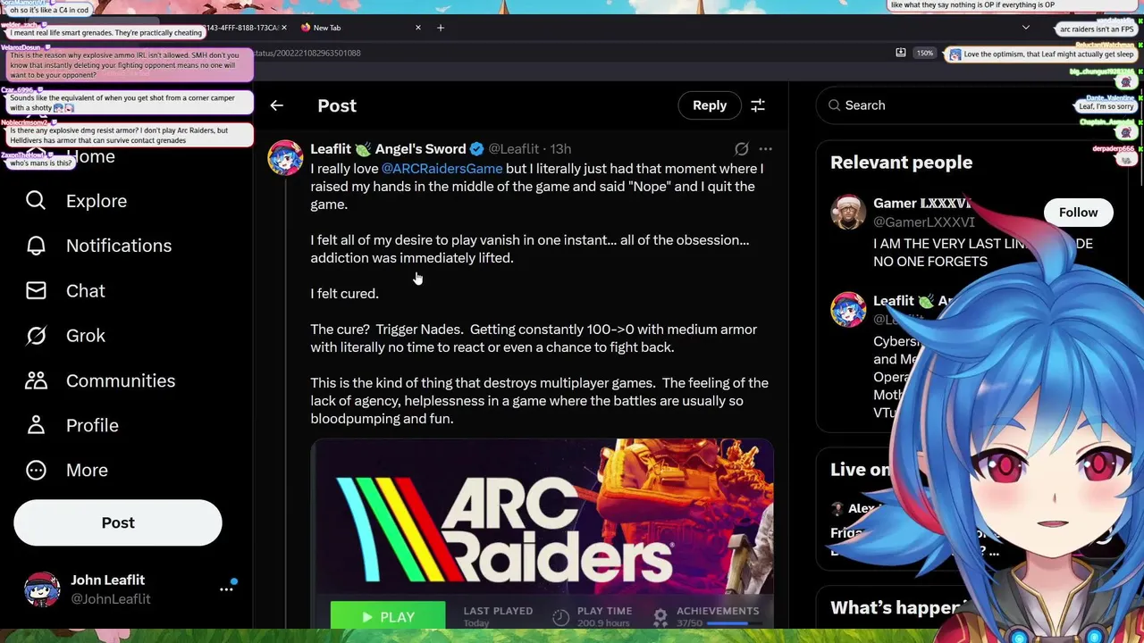Open account menu dots beside John Leaflit
The image size is (1144, 643).
tap(226, 589)
